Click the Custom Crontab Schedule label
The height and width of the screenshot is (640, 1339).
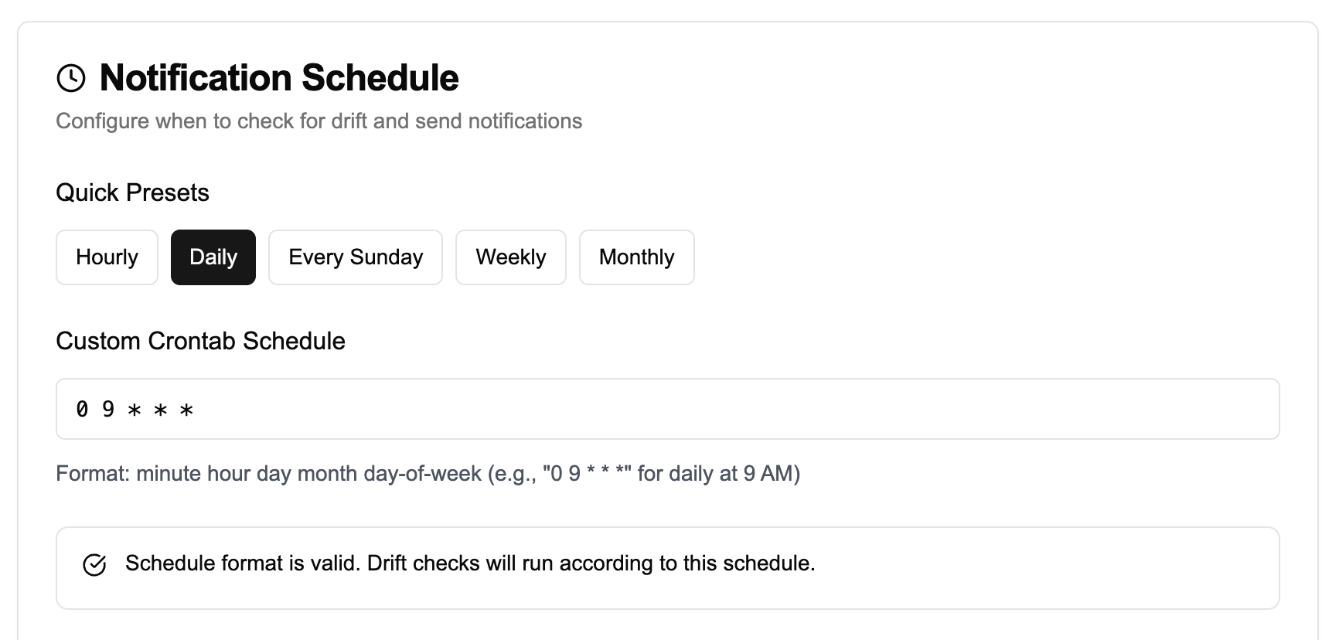tap(200, 341)
